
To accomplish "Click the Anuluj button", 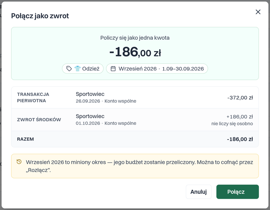I will (x=199, y=192).
